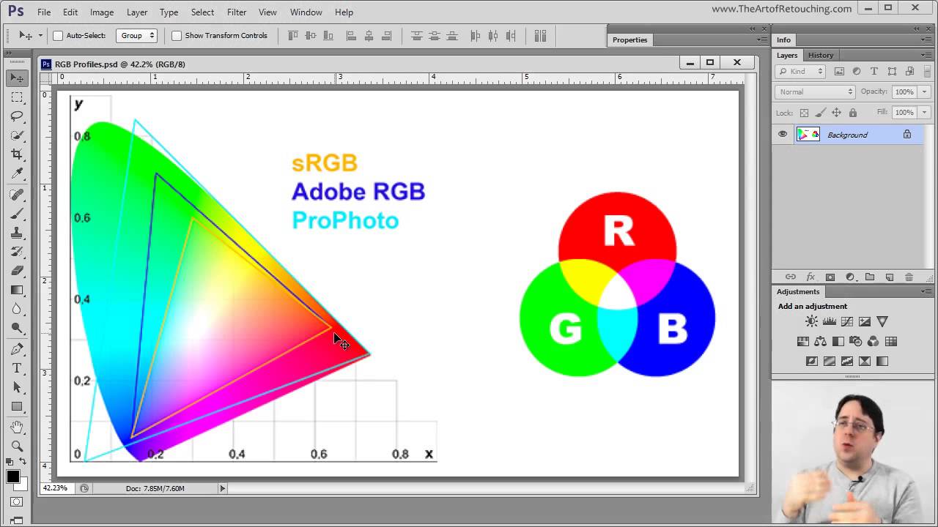Select the Rectangle shape tool
This screenshot has height=527, width=938.
tap(17, 406)
